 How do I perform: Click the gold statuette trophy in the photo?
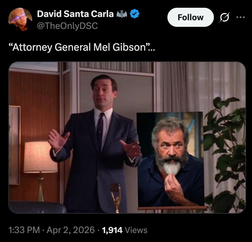(116, 198)
